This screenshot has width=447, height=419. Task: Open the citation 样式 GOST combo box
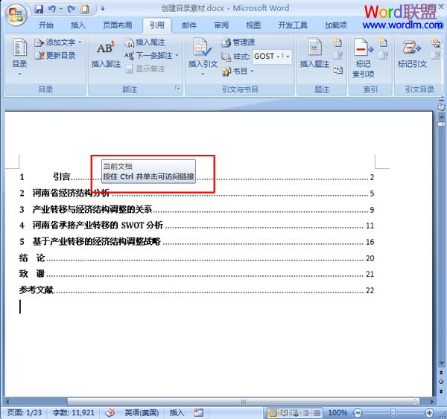pyautogui.click(x=272, y=56)
